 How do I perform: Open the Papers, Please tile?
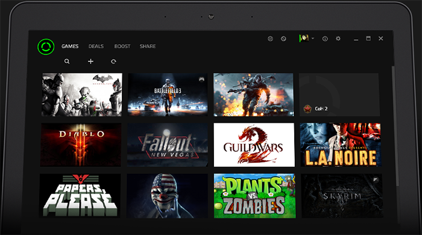[80, 195]
